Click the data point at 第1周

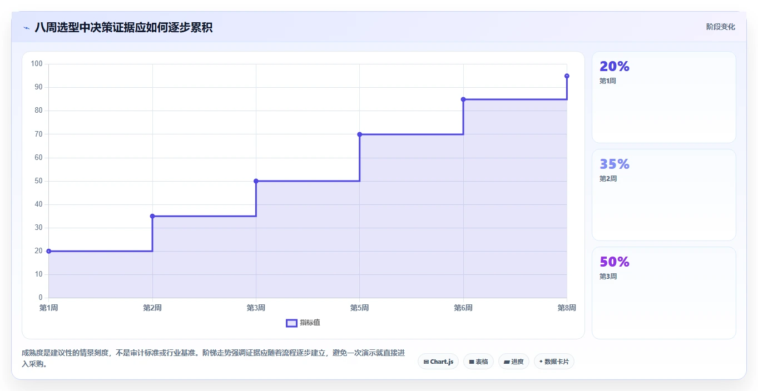click(49, 251)
